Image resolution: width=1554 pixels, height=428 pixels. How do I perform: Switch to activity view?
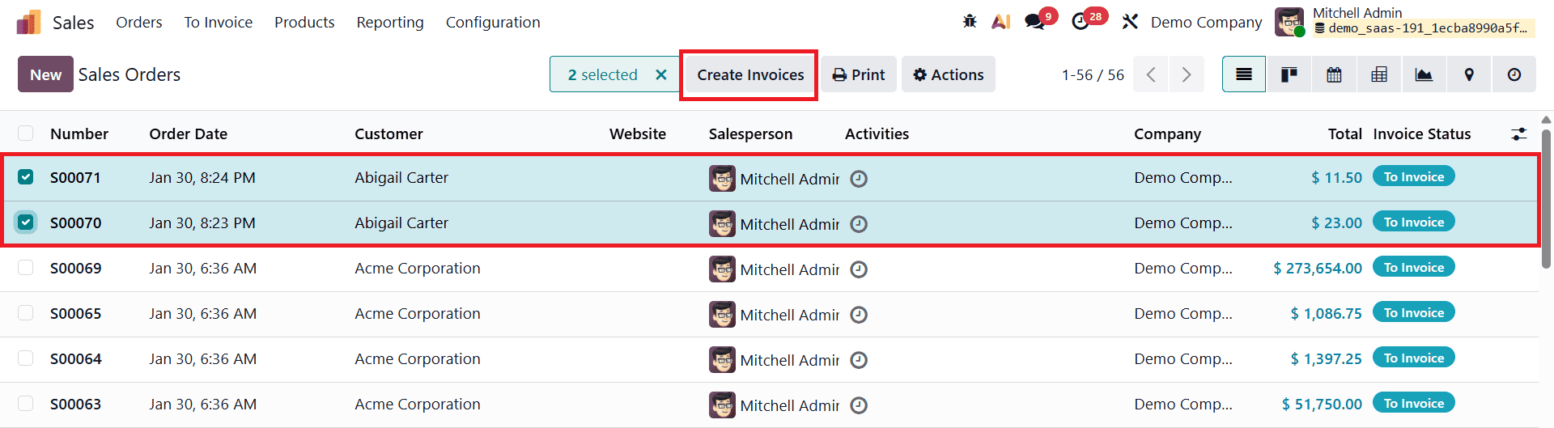tap(1514, 74)
